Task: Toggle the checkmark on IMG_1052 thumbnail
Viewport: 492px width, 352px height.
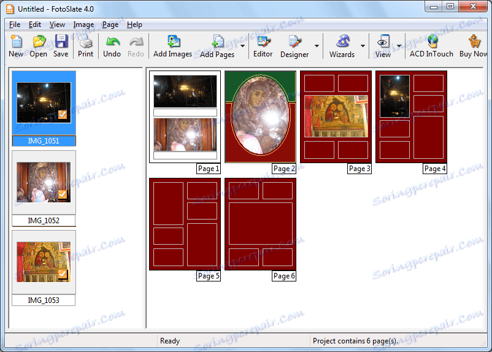Action: (x=63, y=194)
